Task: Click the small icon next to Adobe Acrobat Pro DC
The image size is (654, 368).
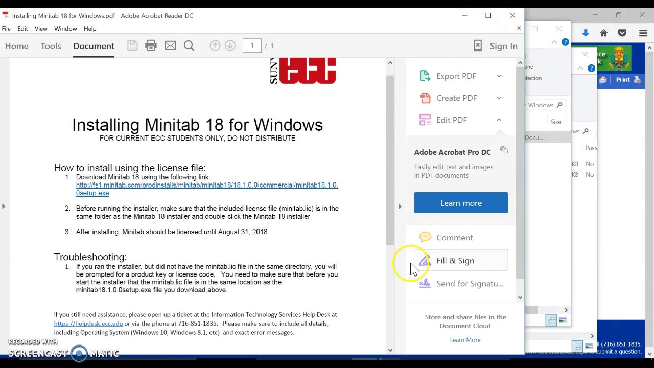Action: tap(504, 150)
